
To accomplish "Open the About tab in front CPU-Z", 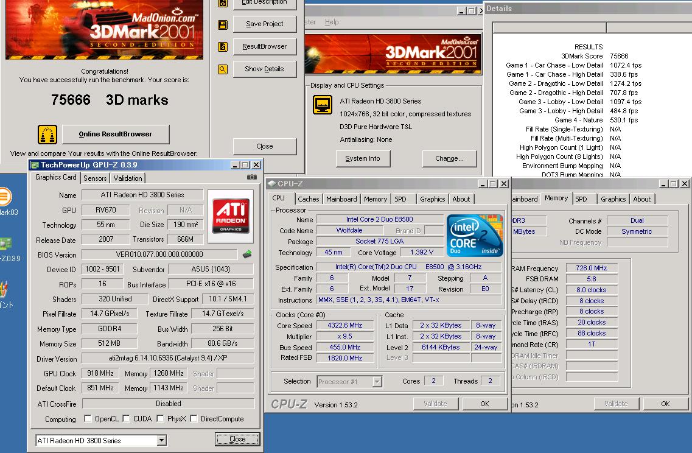I will click(461, 199).
